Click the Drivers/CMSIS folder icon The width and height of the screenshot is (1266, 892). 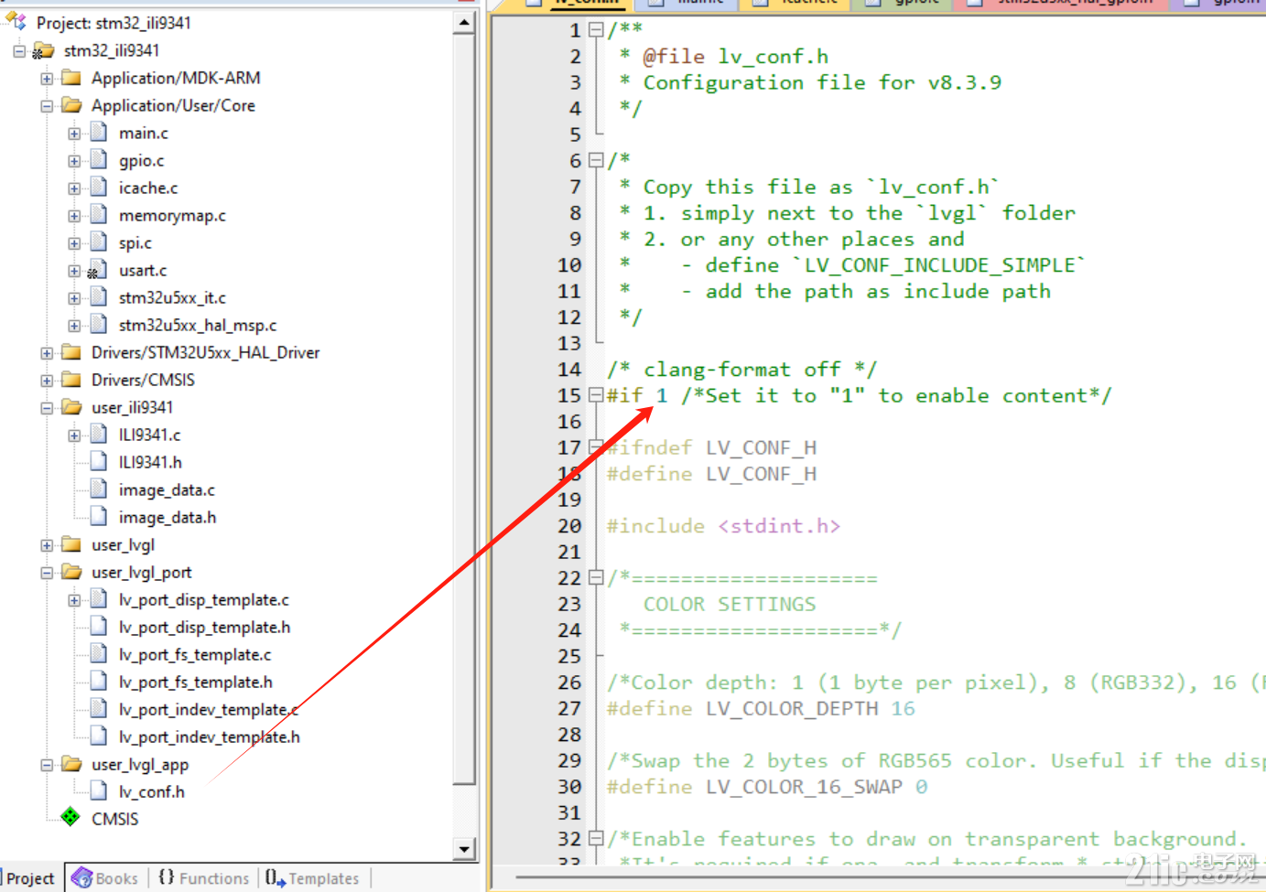coord(71,380)
